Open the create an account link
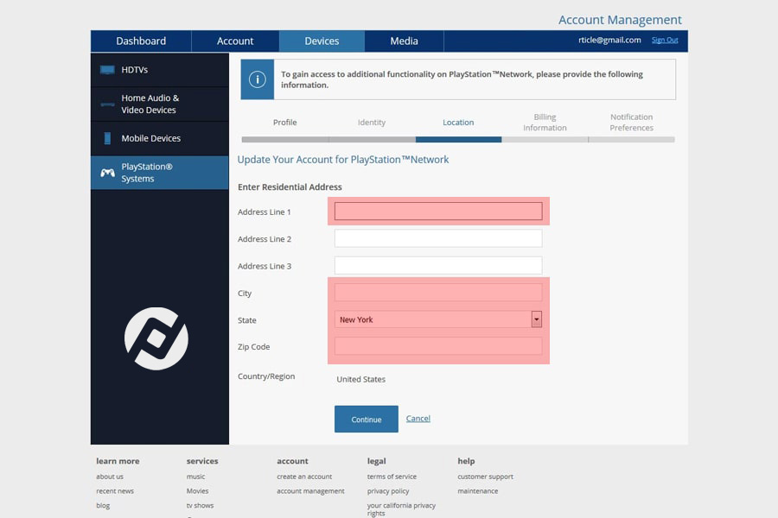This screenshot has height=518, width=778. pyautogui.click(x=304, y=477)
